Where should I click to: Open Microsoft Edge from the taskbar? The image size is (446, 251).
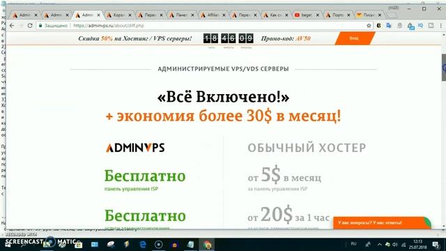[143, 245]
